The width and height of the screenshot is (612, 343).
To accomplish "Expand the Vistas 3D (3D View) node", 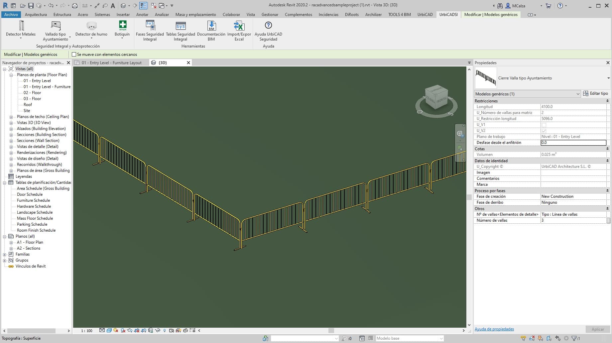I will click(x=11, y=123).
